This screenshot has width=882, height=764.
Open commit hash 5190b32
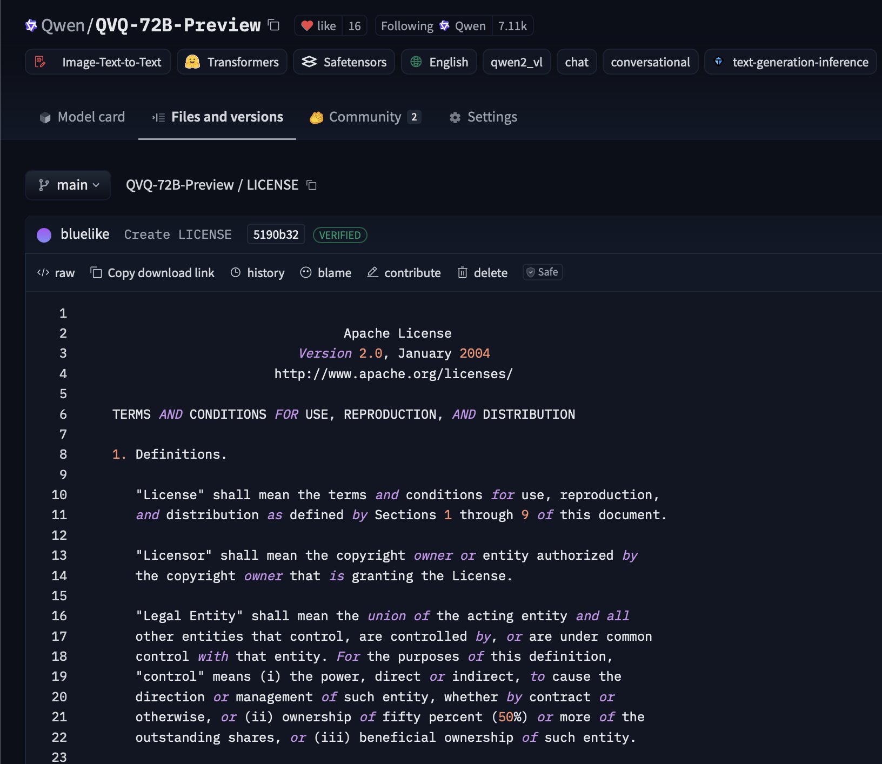tap(276, 234)
